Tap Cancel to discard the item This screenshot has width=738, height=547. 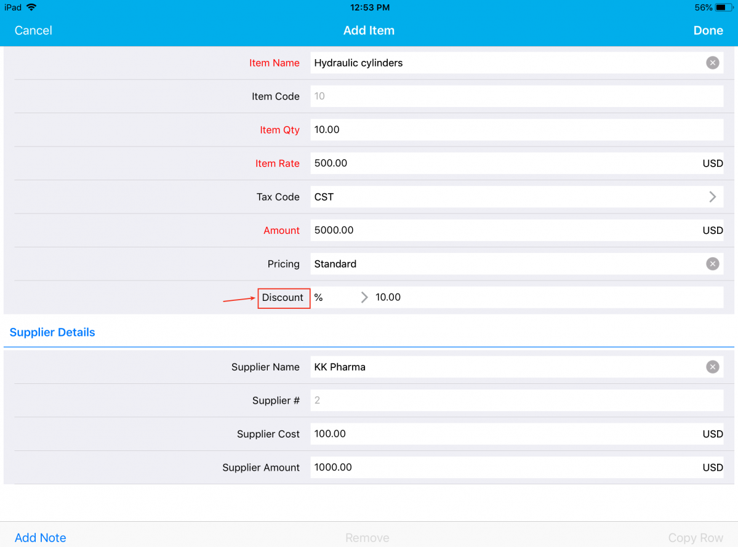(33, 31)
